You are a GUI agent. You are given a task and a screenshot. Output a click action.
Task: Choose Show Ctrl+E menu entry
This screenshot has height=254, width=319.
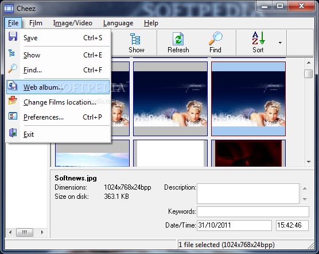click(x=58, y=55)
